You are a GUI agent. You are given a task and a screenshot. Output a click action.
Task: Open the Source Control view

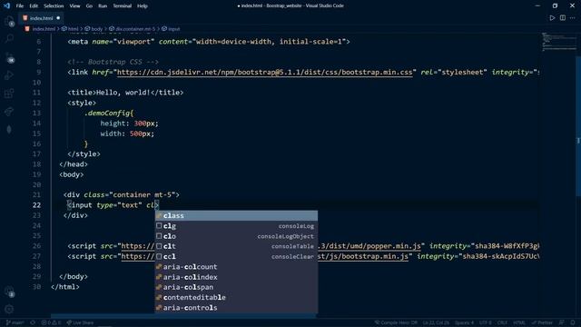click(x=9, y=57)
